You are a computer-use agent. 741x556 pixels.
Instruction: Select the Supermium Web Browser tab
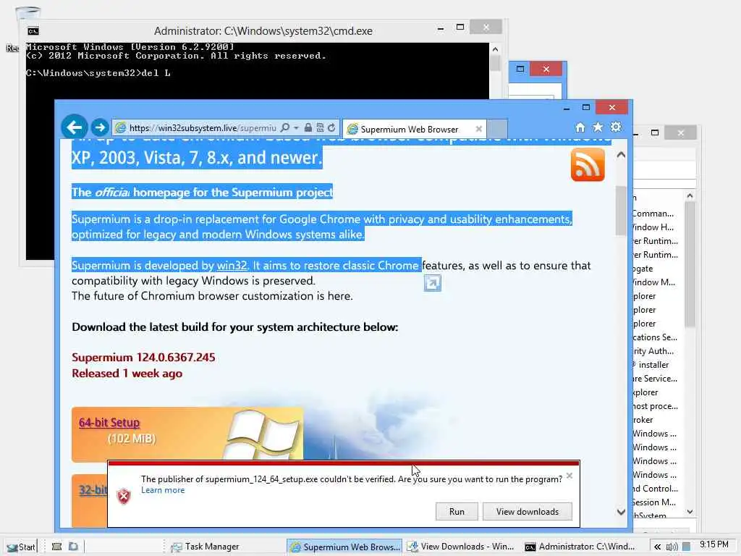[x=410, y=129]
